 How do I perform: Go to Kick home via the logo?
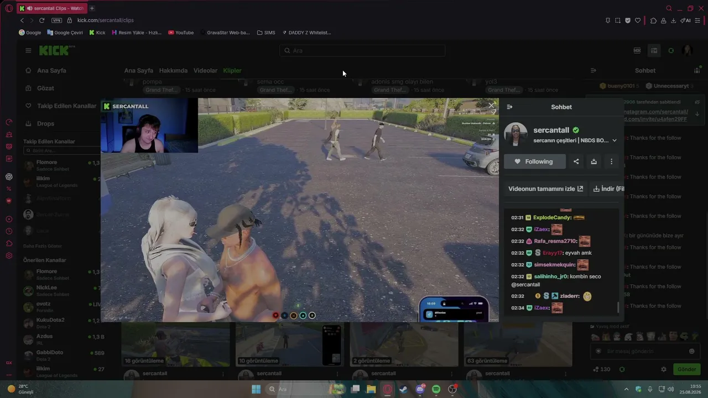(55, 50)
